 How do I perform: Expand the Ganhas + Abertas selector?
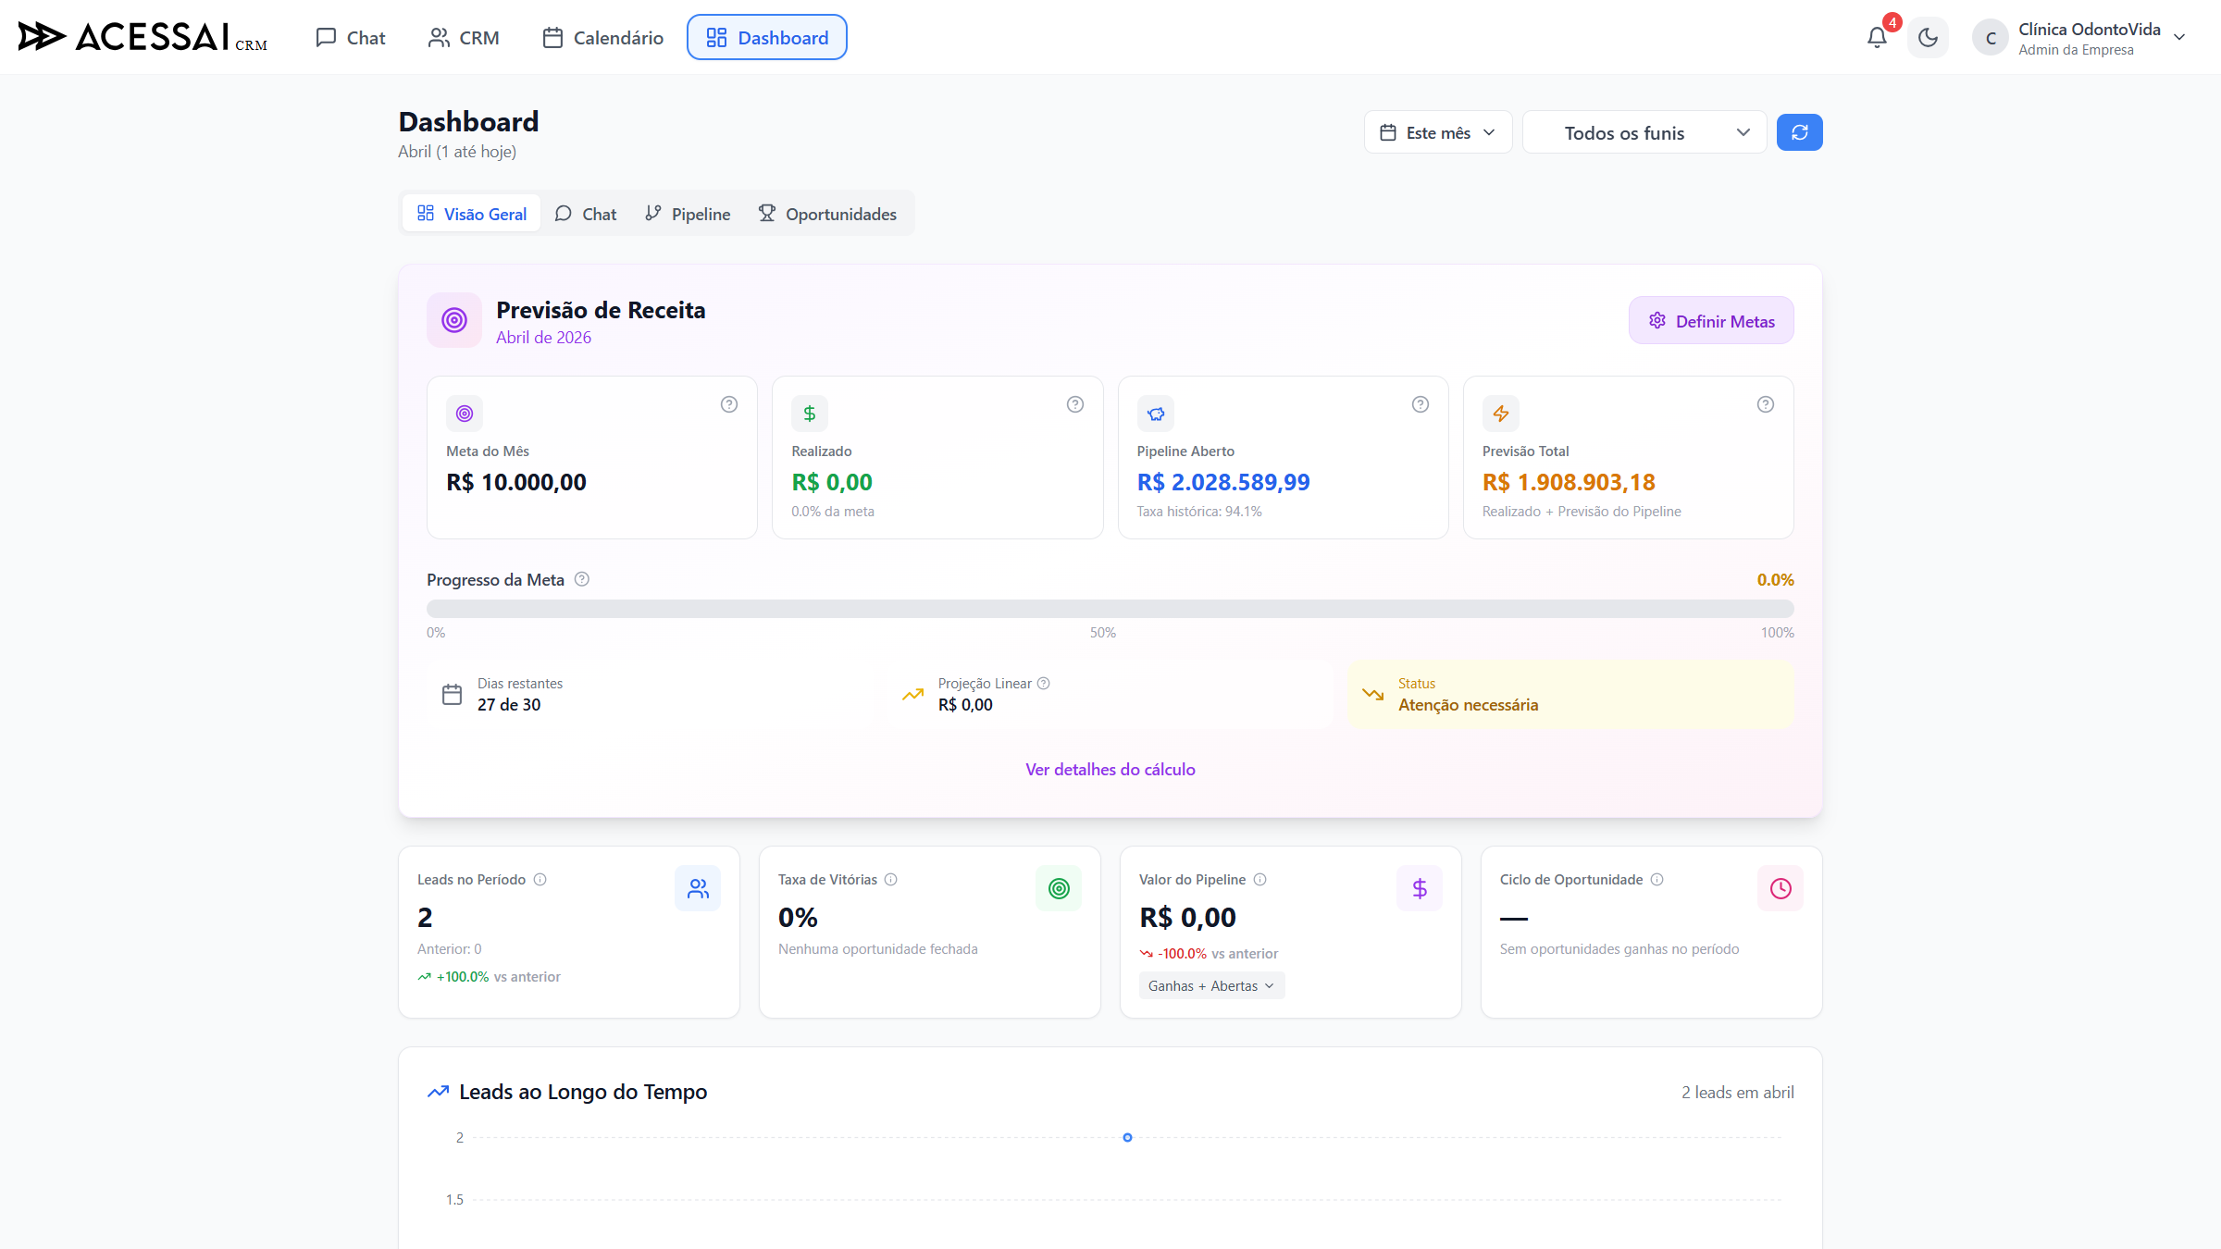click(1211, 985)
